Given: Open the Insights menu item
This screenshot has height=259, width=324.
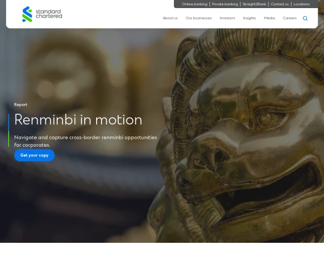Looking at the screenshot, I should pos(249,18).
